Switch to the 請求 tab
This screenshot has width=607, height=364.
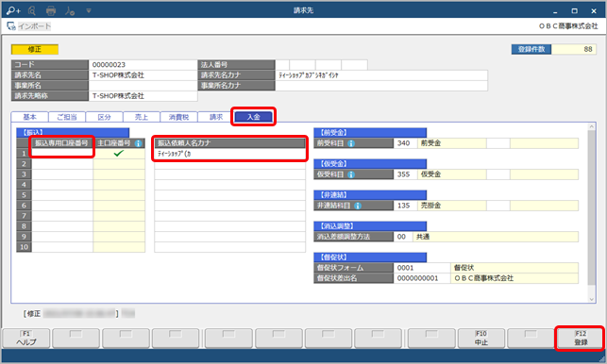(x=216, y=117)
